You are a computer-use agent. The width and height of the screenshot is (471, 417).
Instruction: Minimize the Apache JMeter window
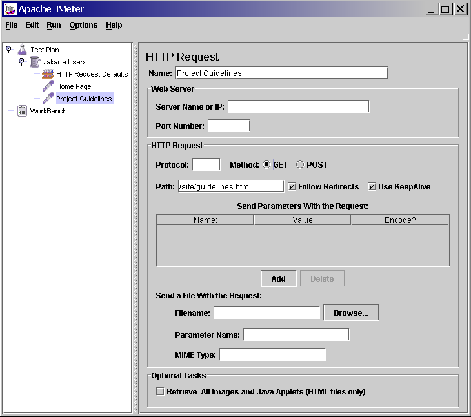coord(432,9)
